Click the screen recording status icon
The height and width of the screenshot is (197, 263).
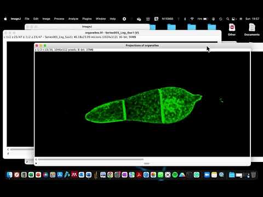pos(124,19)
